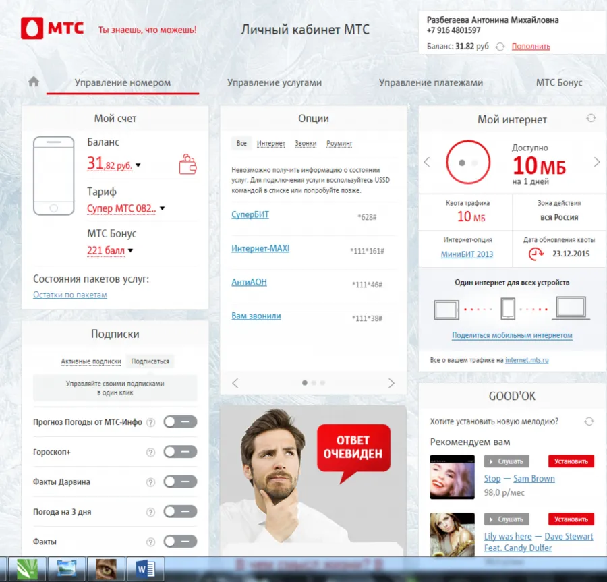
Task: Toggle the switch in the Факты row
Action: [180, 541]
